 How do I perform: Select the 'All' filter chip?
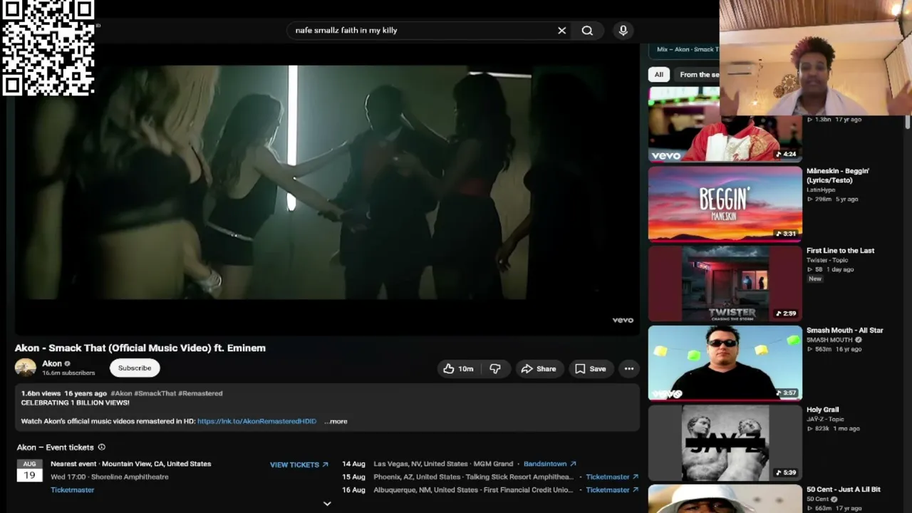(x=659, y=74)
